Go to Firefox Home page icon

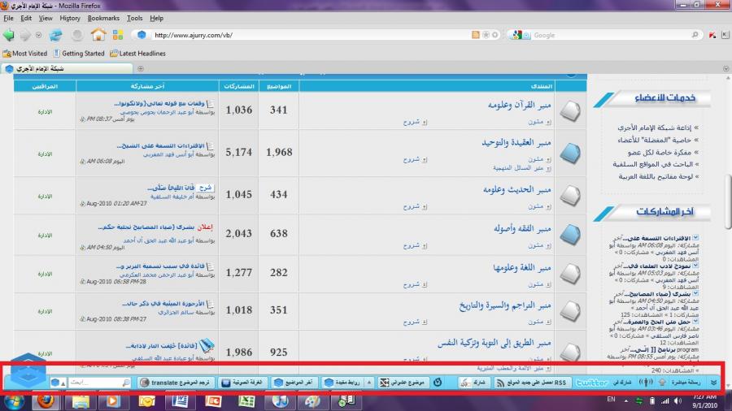98,35
